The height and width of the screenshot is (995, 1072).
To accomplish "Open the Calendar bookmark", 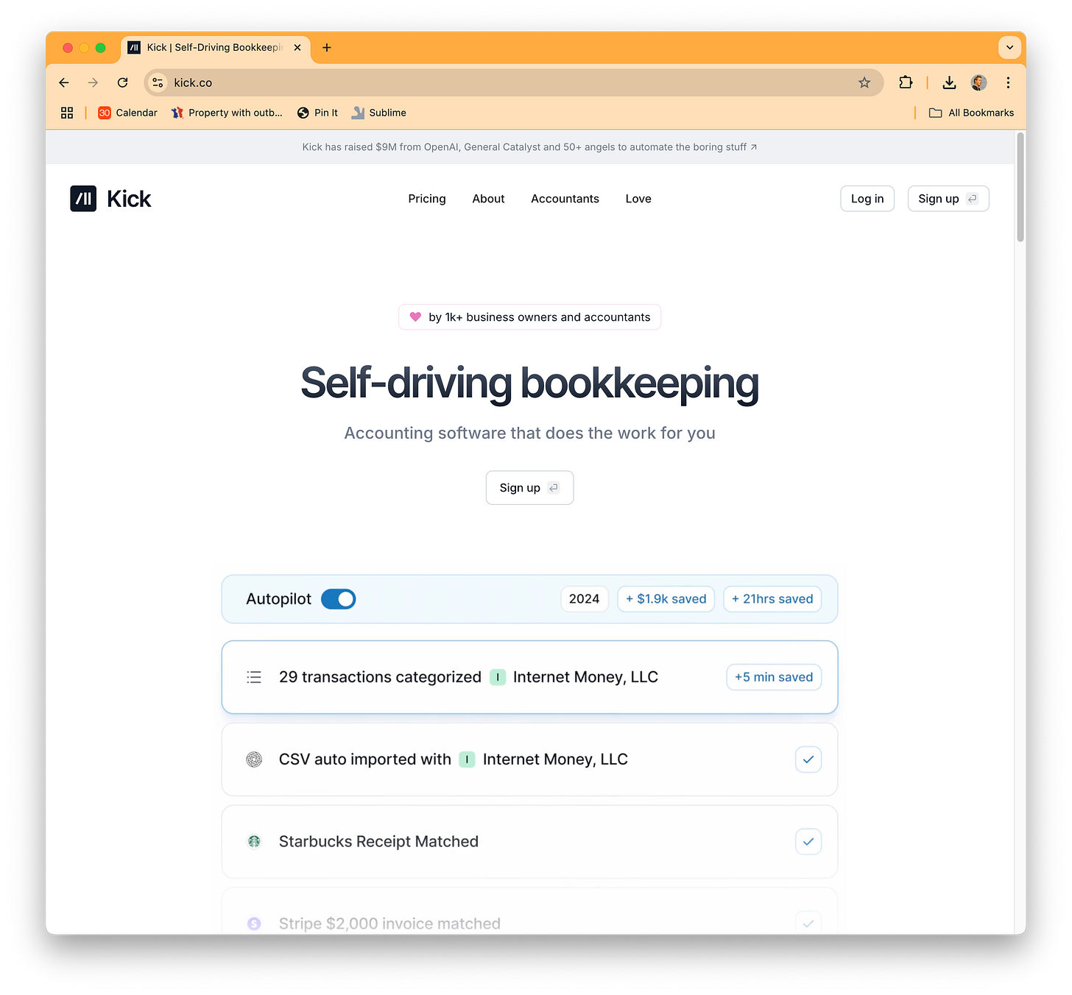I will (x=128, y=113).
